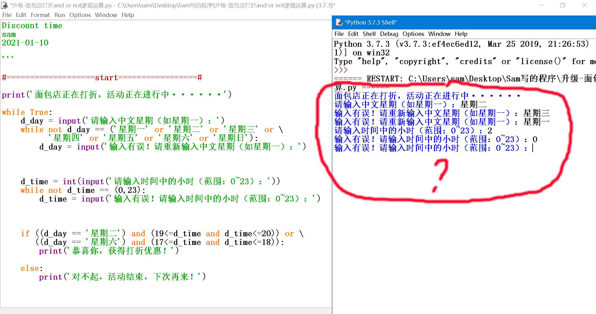Viewport: 596px width, 314px height.
Task: Click the shell line with input '星期二'
Action: click(x=410, y=105)
